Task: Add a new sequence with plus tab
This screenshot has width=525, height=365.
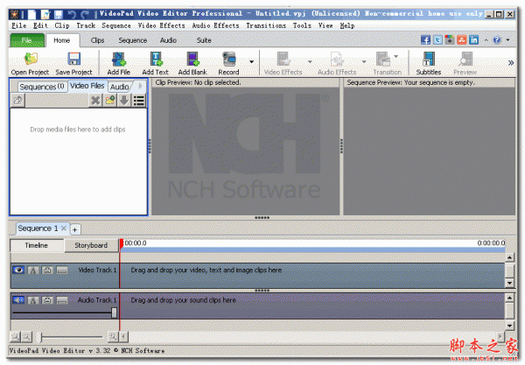Action: pyautogui.click(x=75, y=229)
